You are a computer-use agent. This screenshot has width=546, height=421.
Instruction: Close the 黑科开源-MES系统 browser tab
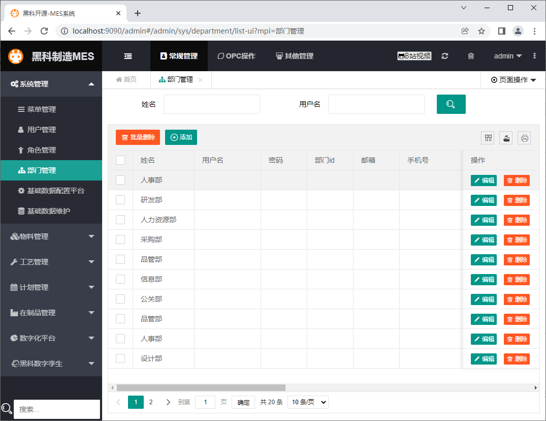[118, 13]
